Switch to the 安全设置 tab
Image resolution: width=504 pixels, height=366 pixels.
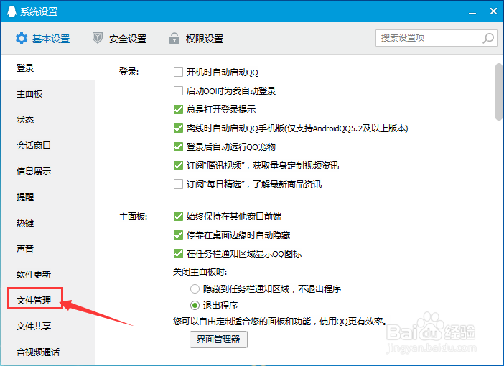[x=120, y=39]
